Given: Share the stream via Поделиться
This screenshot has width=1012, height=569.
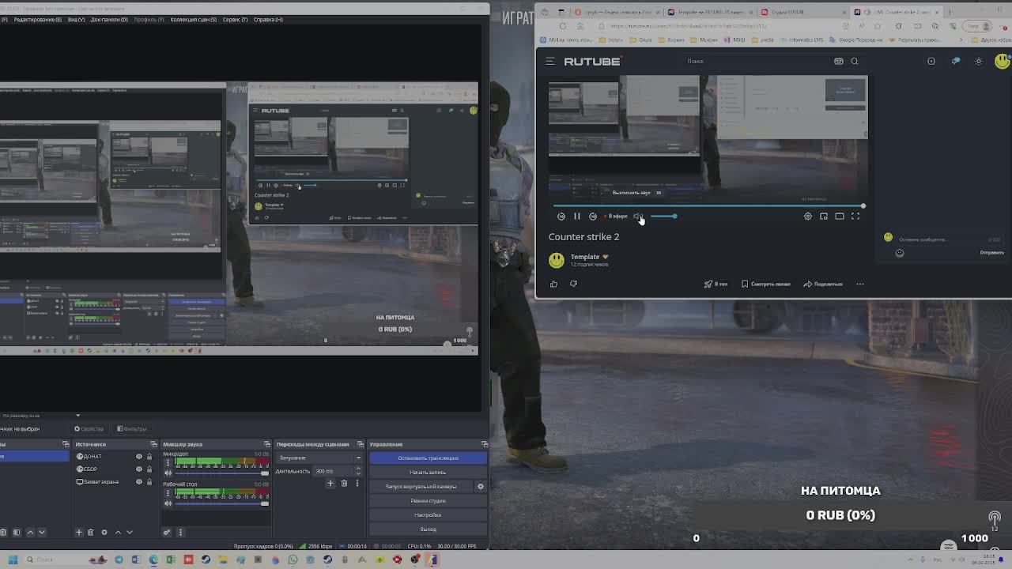Looking at the screenshot, I should [x=823, y=284].
